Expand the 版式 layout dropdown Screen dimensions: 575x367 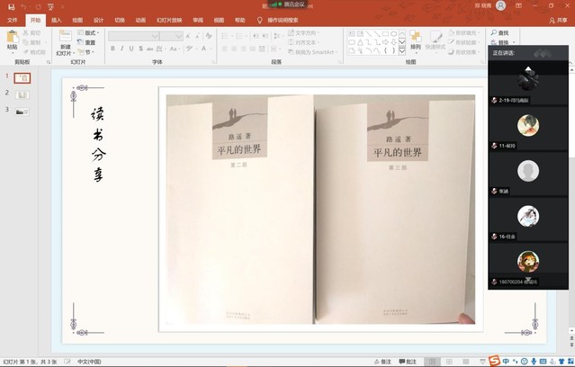88,32
